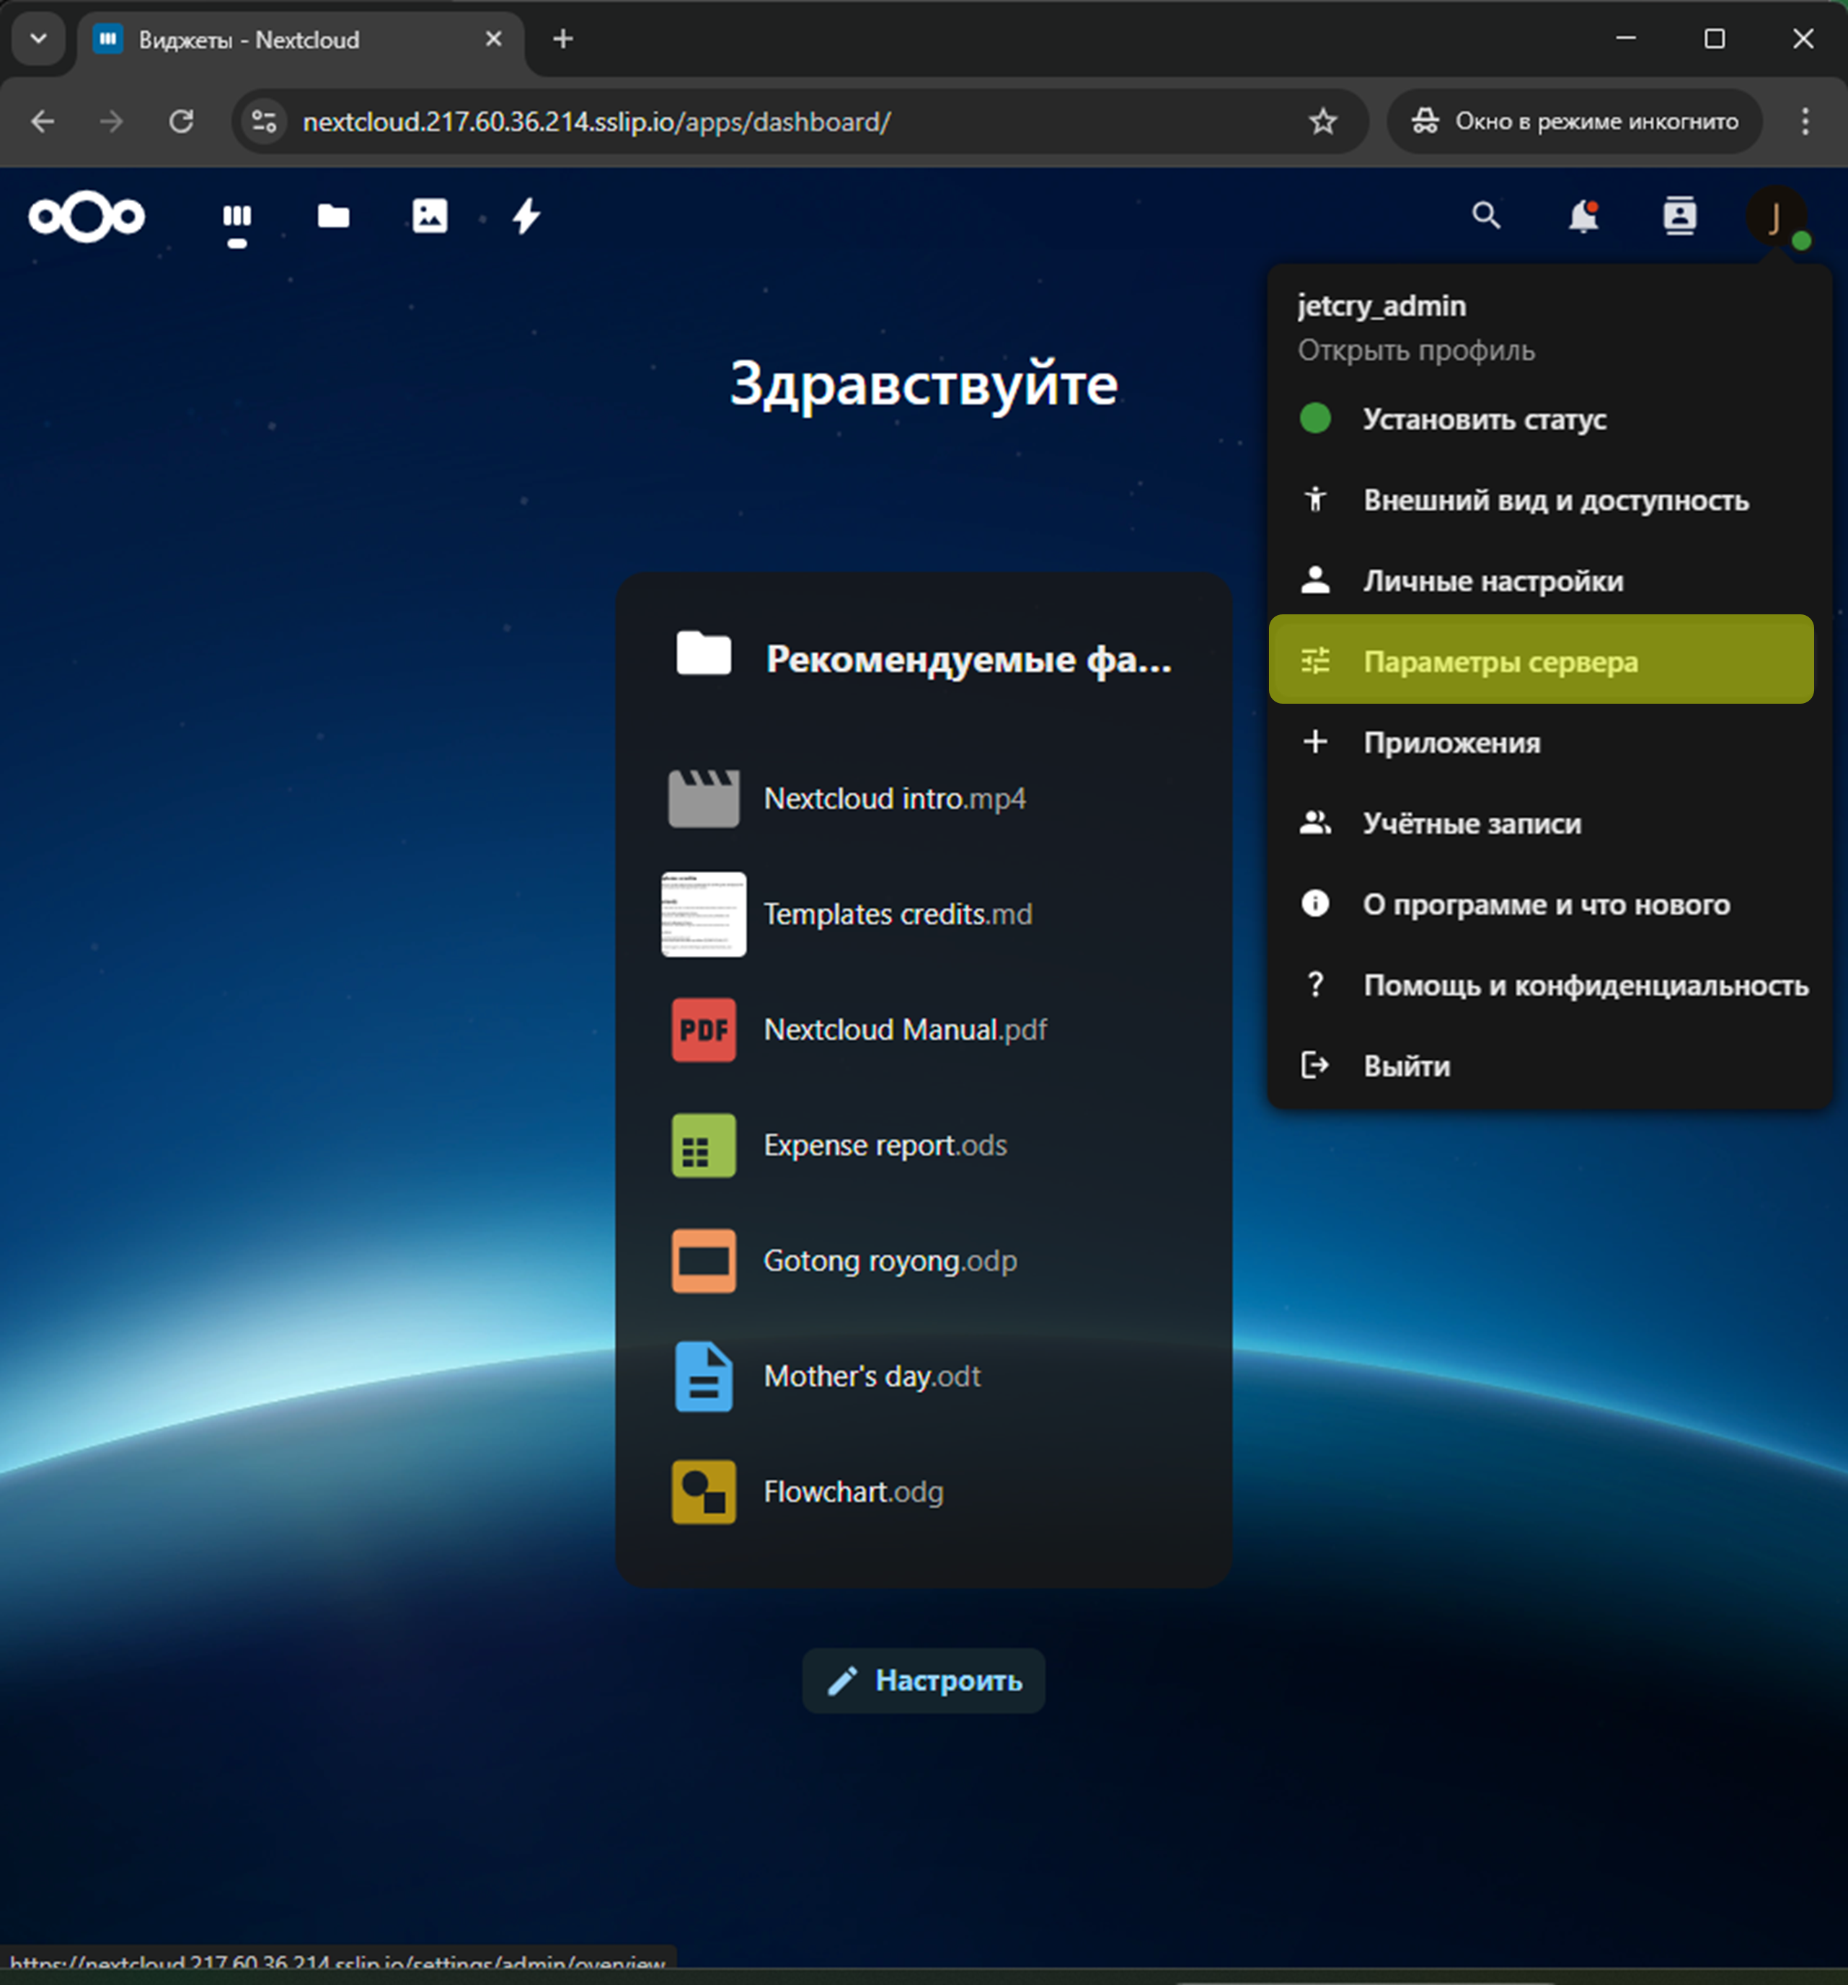Viewport: 1848px width, 1985px height.
Task: Click the PDF icon of Nextcloud Manual
Action: tap(704, 1030)
